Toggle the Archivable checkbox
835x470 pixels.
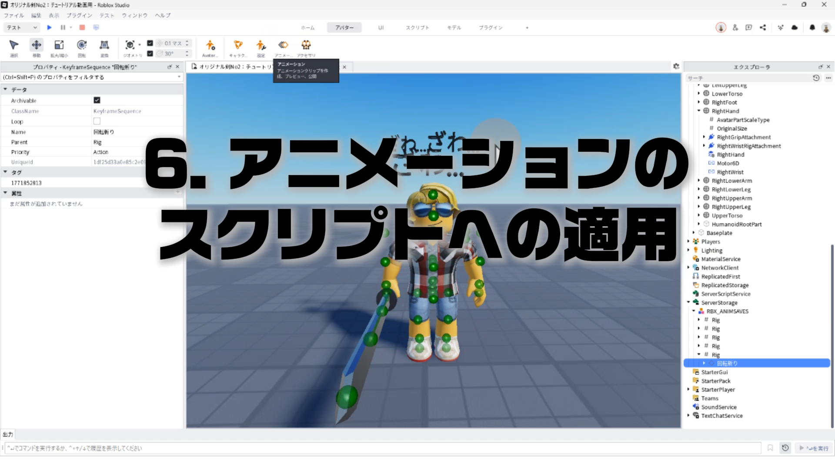coord(97,100)
